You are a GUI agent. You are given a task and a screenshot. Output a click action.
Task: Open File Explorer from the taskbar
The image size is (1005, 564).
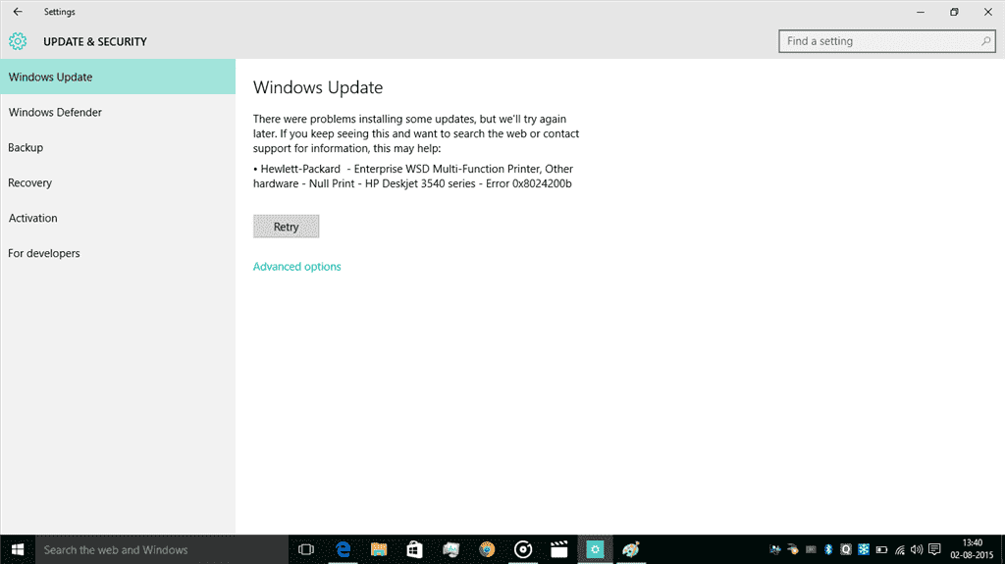[379, 550]
